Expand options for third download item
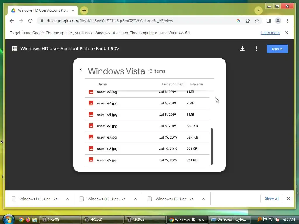This screenshot has width=299, height=224. [x=204, y=199]
